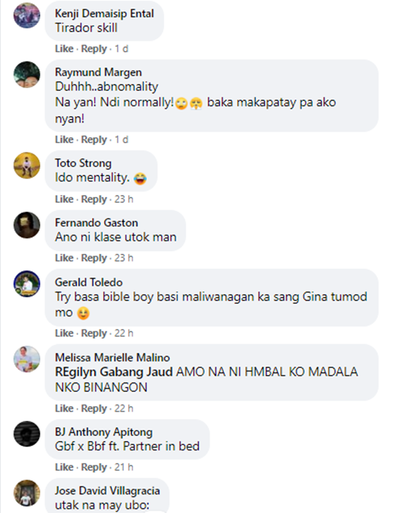View Fernando Gaston's avatar

(x=27, y=225)
